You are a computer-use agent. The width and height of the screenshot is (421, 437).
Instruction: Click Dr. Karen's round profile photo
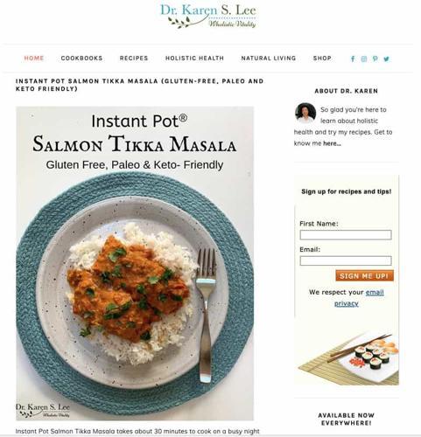tap(305, 113)
